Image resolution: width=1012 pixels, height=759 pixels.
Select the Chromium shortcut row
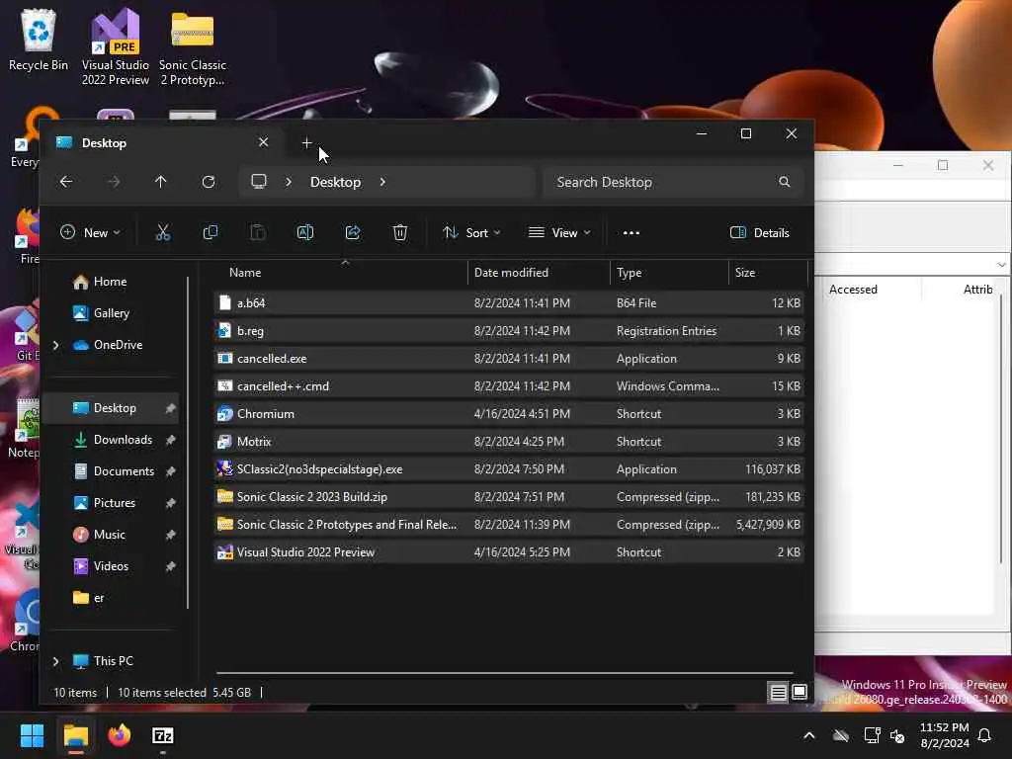tap(509, 414)
